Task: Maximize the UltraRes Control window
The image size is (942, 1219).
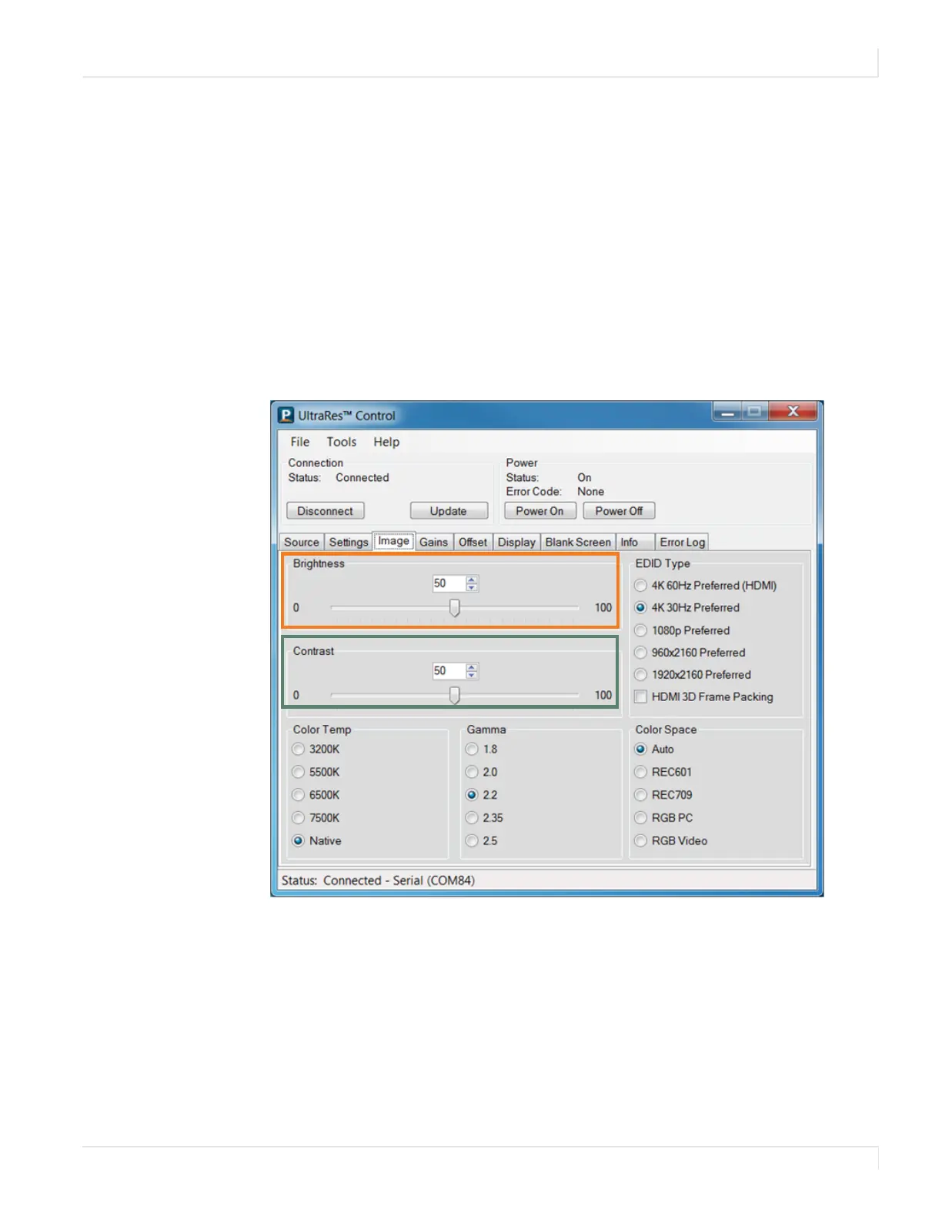Action: (755, 412)
